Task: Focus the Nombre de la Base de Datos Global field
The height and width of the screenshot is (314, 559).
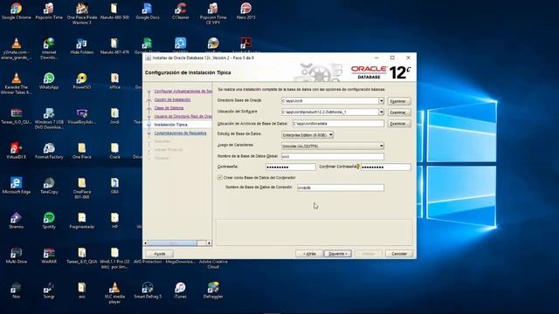Action: pyautogui.click(x=333, y=157)
